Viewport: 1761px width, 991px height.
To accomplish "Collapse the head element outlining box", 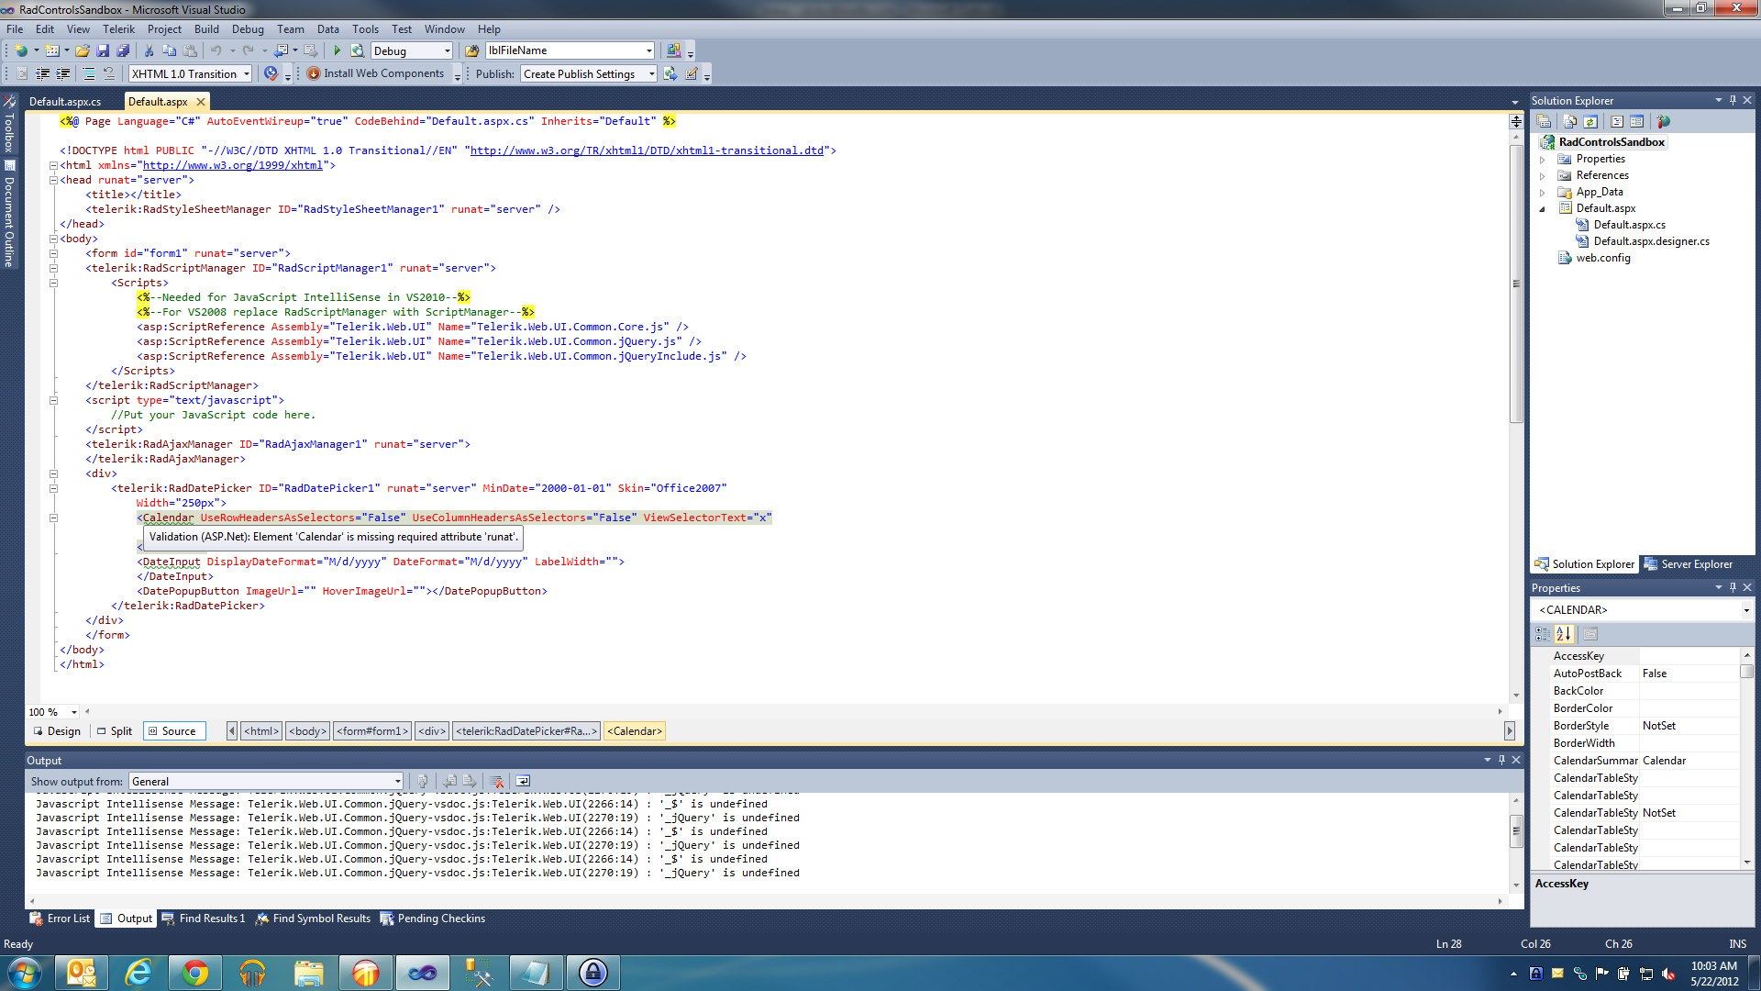I will [53, 180].
